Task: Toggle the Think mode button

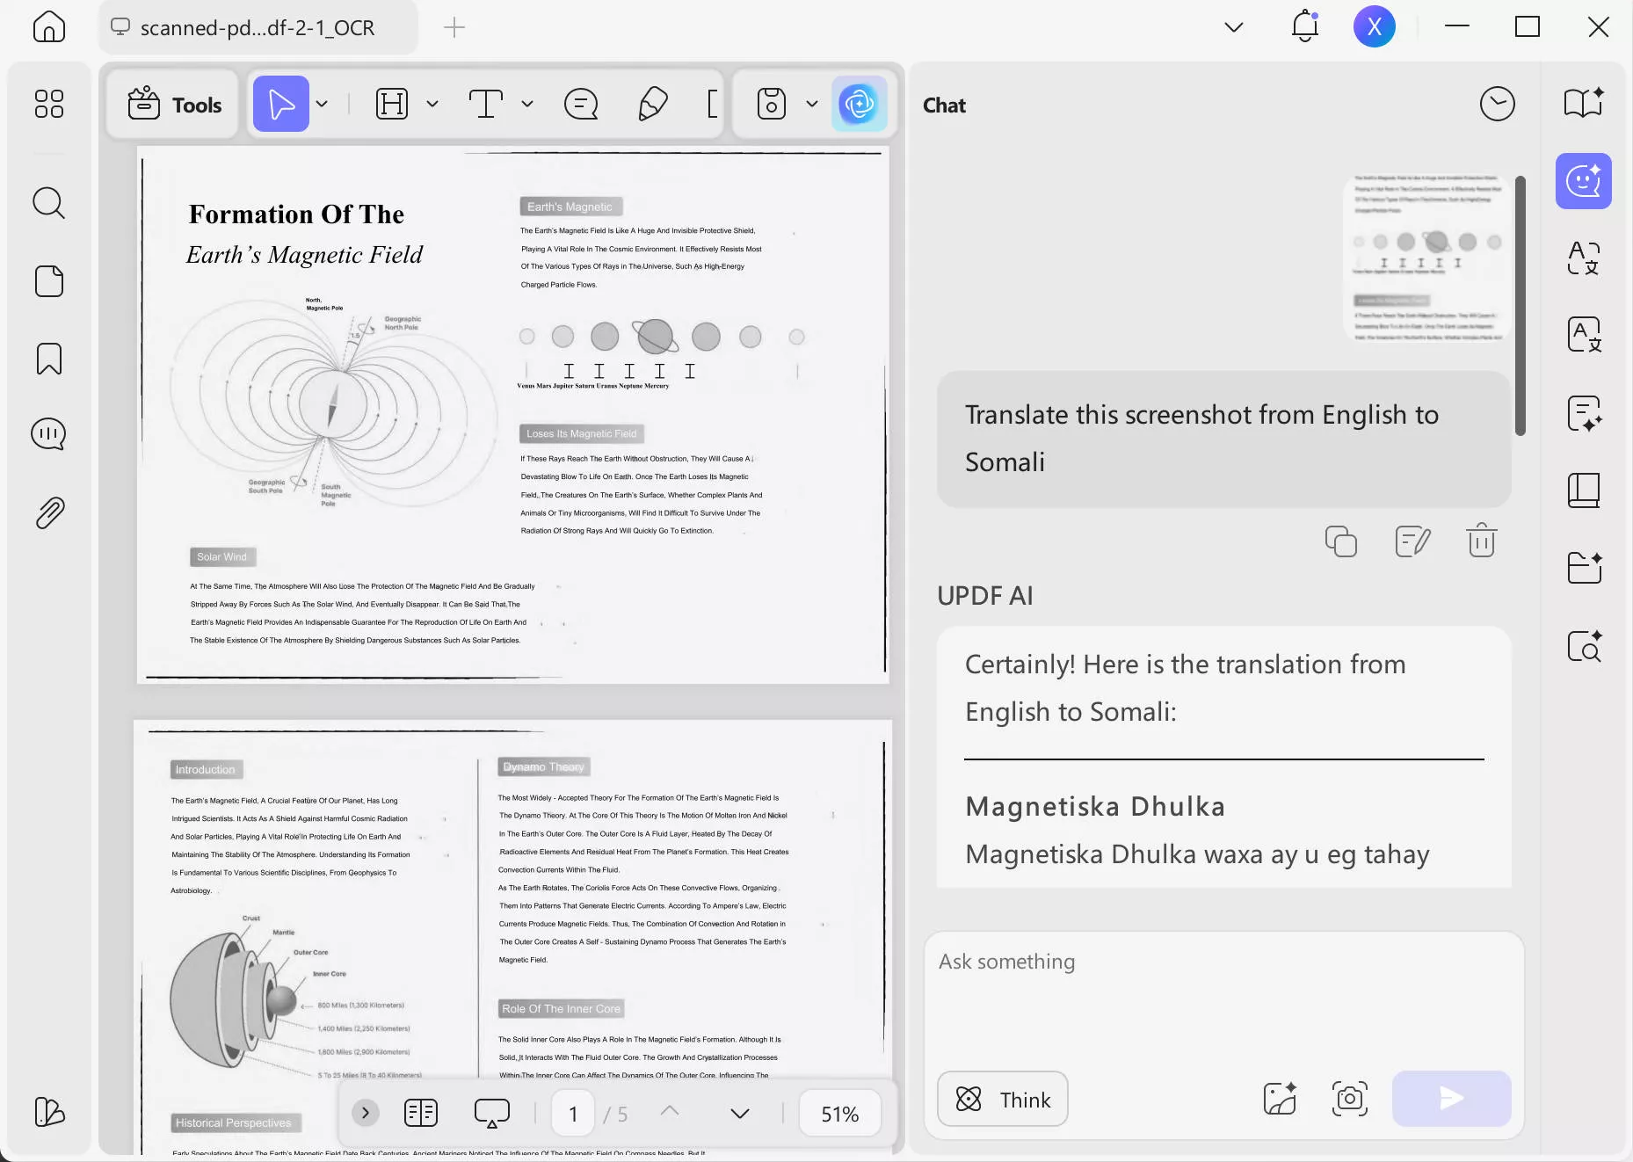Action: (1003, 1100)
